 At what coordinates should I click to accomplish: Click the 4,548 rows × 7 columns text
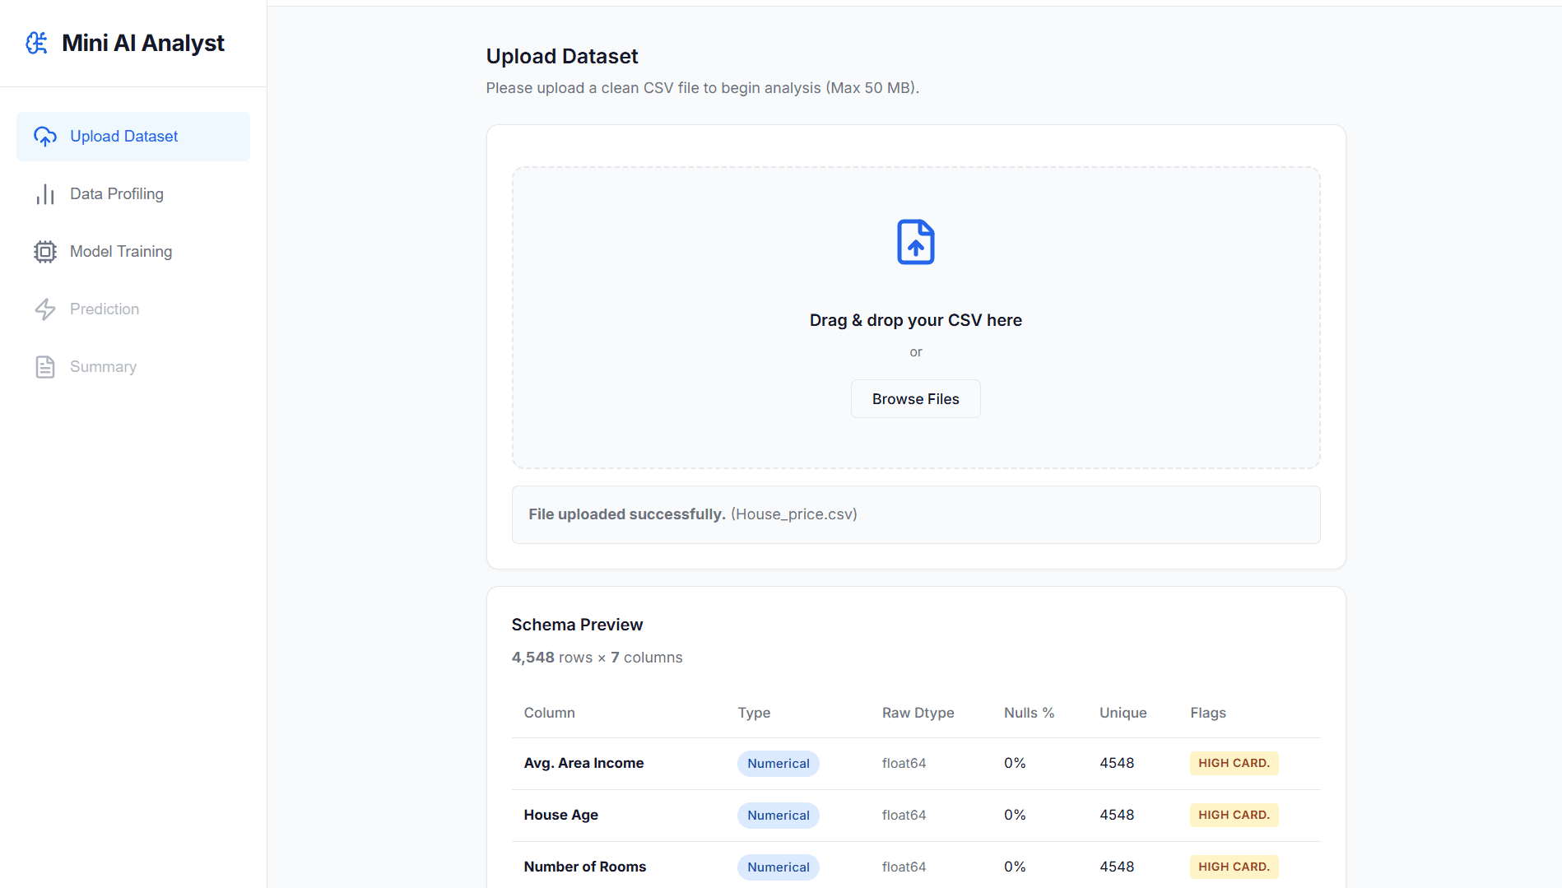coord(597,658)
